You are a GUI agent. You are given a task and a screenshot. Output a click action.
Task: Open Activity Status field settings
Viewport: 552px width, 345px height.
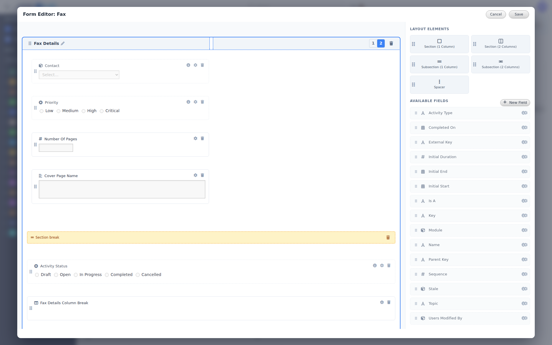[382, 266]
